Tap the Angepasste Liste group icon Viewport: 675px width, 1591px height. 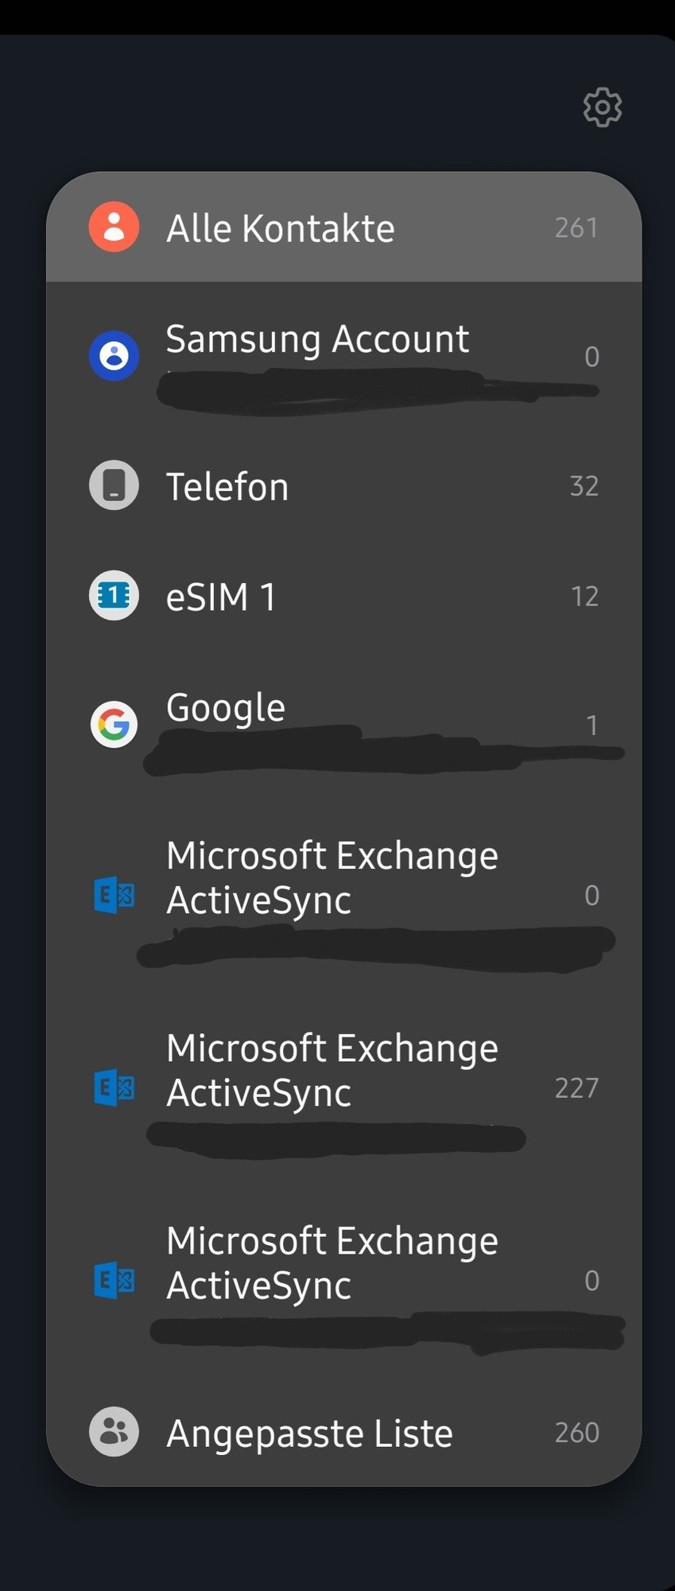click(114, 1432)
